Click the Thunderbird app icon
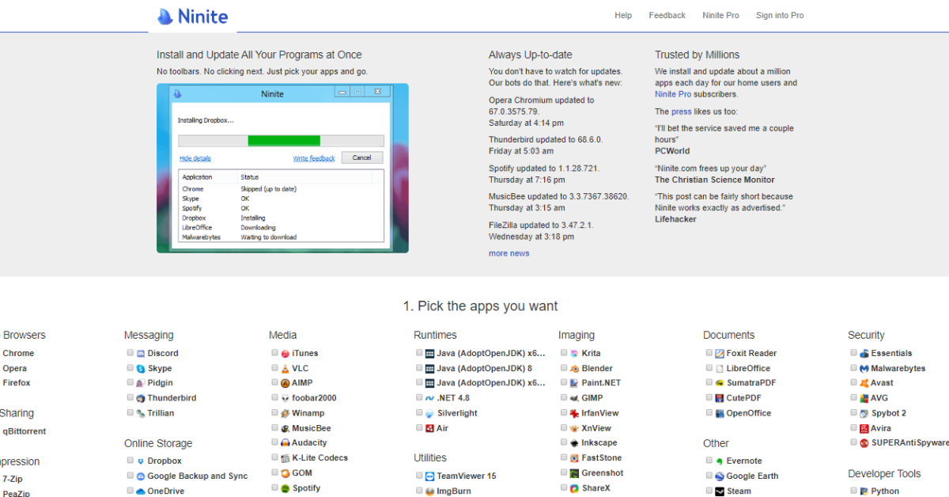Image resolution: width=949 pixels, height=497 pixels. pyautogui.click(x=141, y=399)
